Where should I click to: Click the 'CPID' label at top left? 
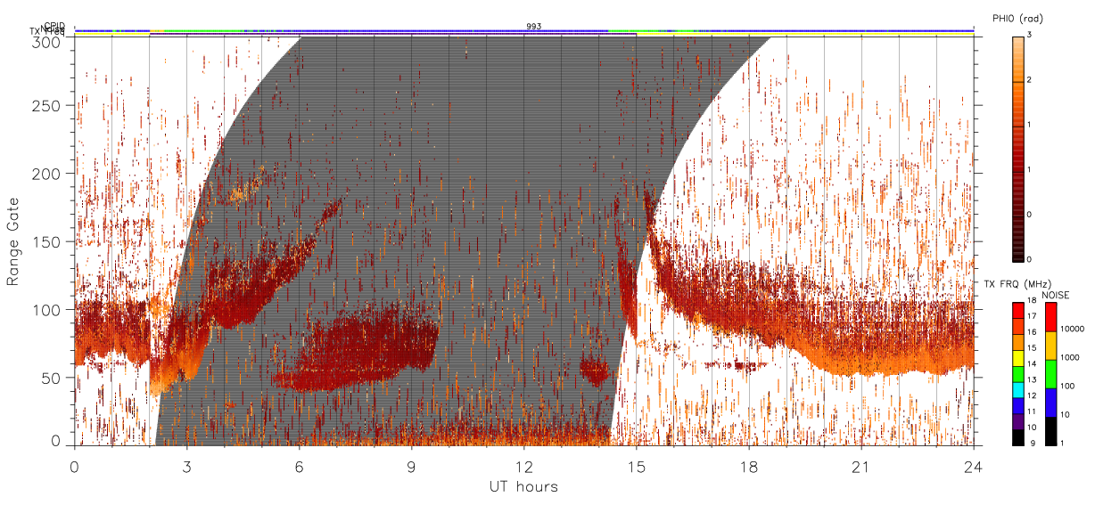coord(54,26)
